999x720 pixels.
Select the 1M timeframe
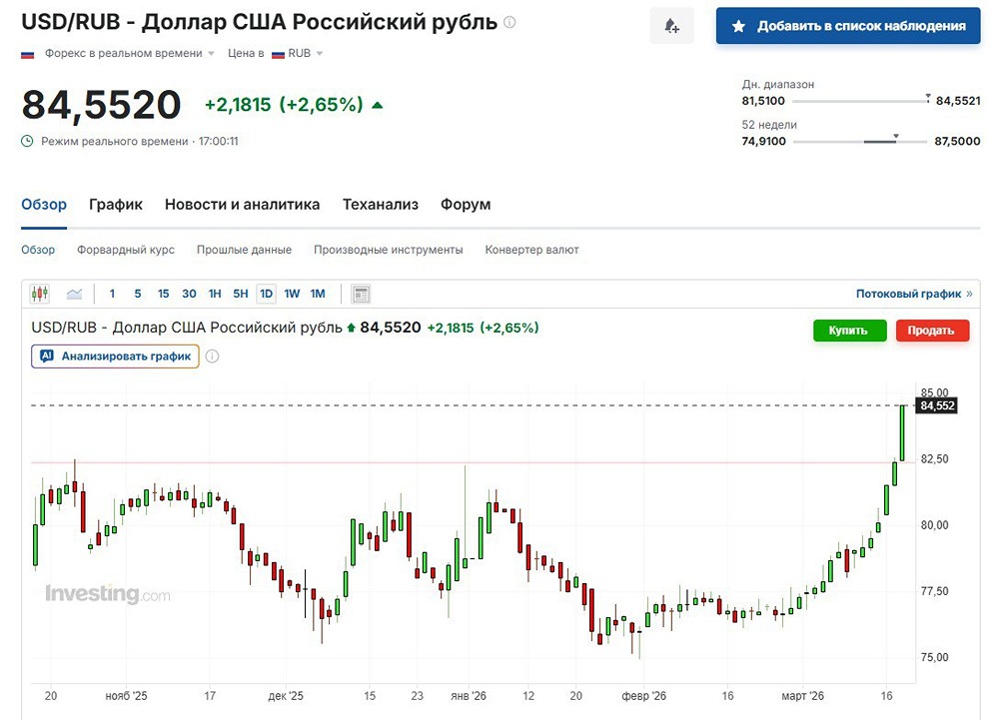[317, 293]
